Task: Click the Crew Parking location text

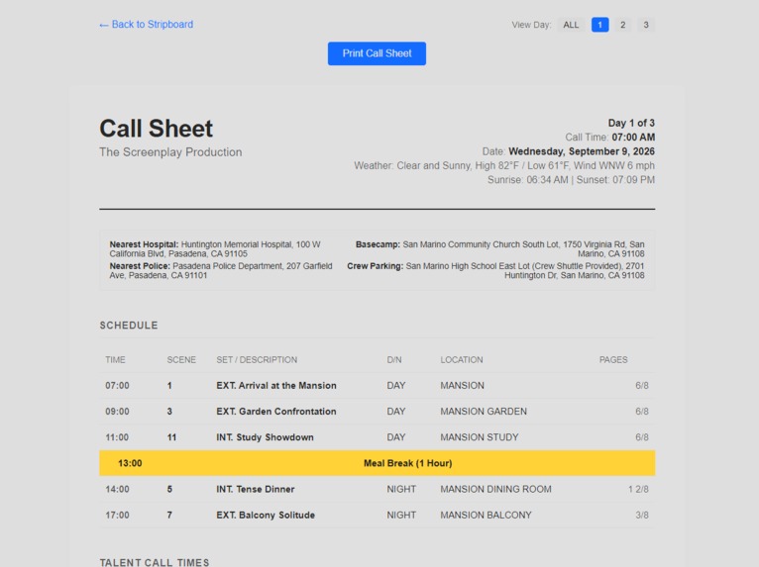Action: click(495, 270)
